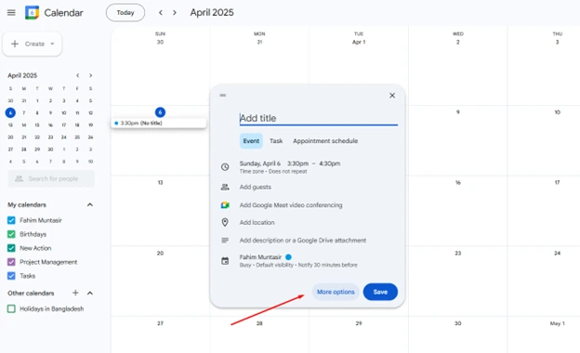The image size is (580, 353).
Task: Close the event creation dialog
Action: [x=392, y=96]
